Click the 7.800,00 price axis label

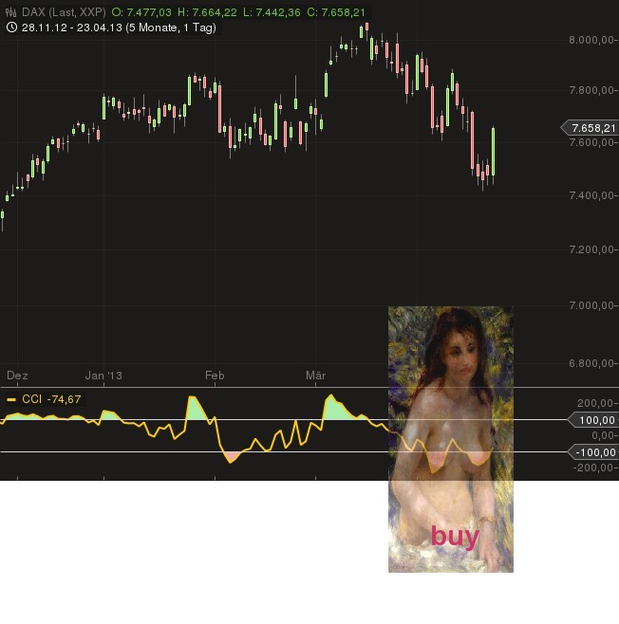pyautogui.click(x=591, y=90)
